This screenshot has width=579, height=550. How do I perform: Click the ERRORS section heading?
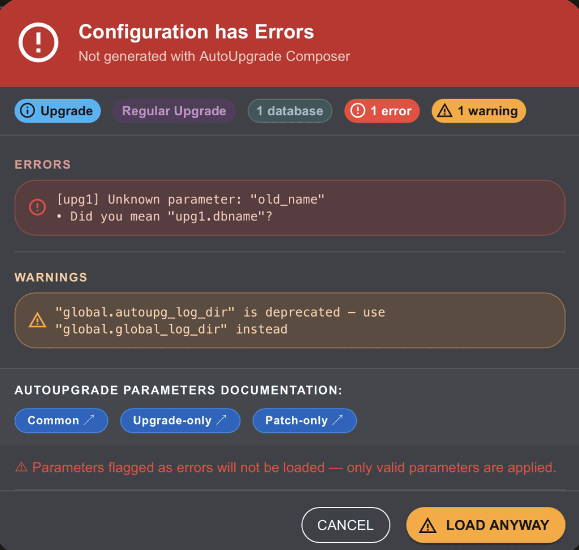pyautogui.click(x=42, y=164)
